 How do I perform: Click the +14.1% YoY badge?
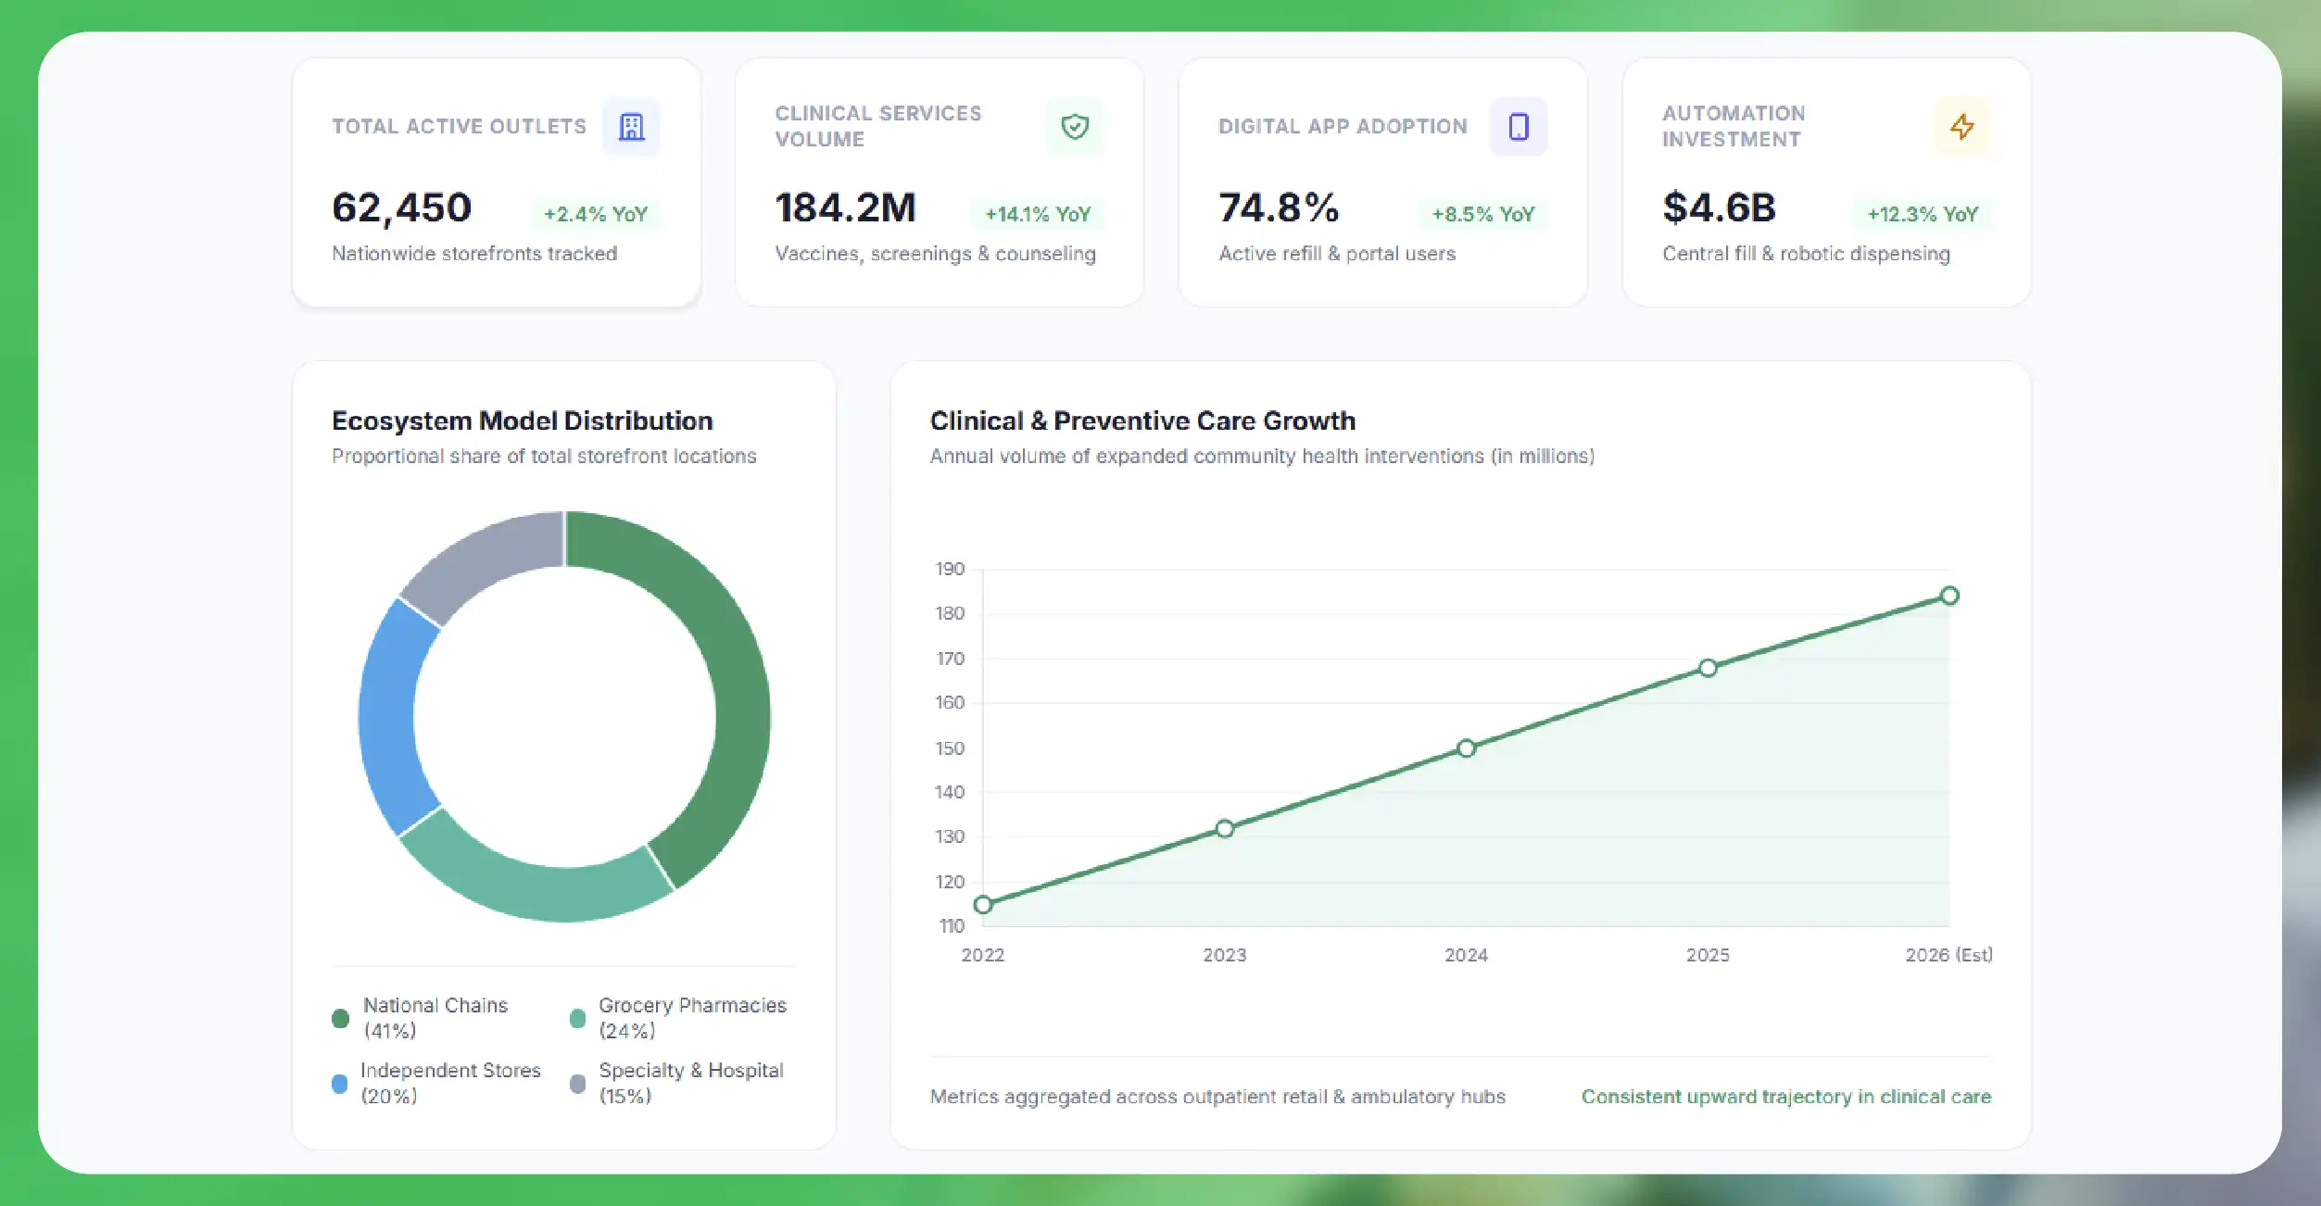[x=1038, y=214]
